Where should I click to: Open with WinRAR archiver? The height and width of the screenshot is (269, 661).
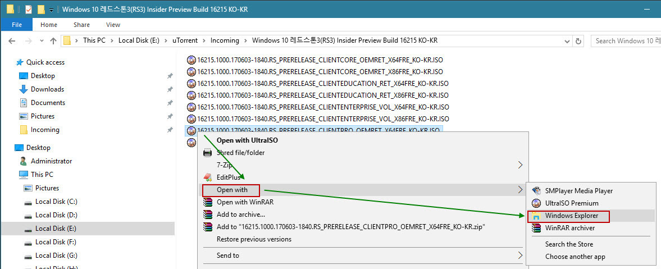coord(570,227)
